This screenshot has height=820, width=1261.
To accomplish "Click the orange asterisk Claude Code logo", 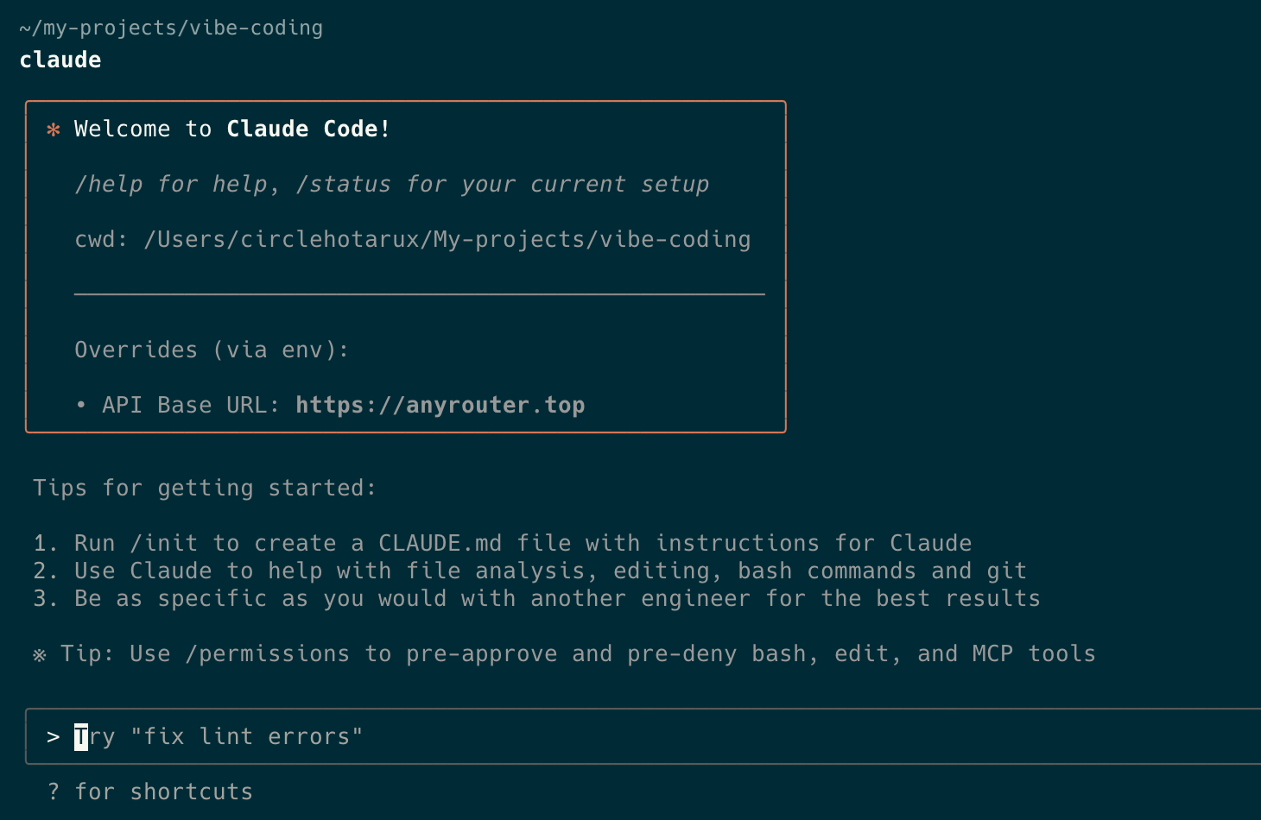I will (x=54, y=130).
